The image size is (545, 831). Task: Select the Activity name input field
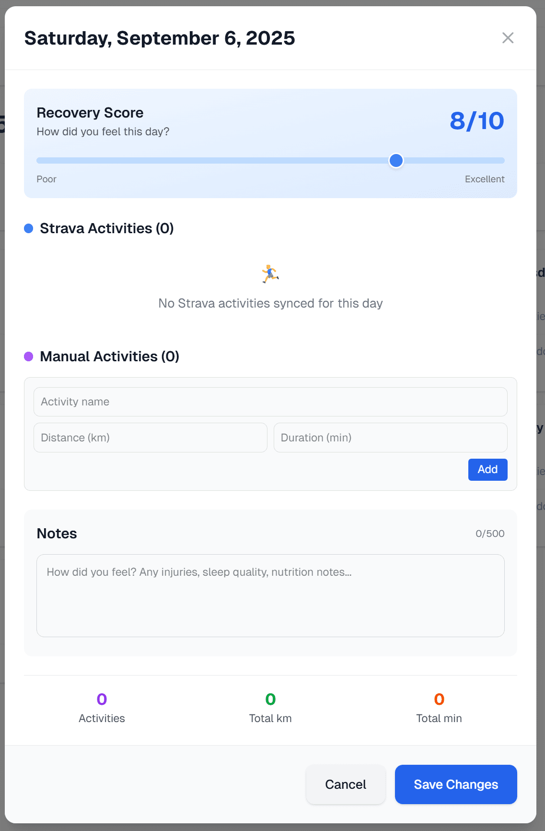tap(270, 402)
